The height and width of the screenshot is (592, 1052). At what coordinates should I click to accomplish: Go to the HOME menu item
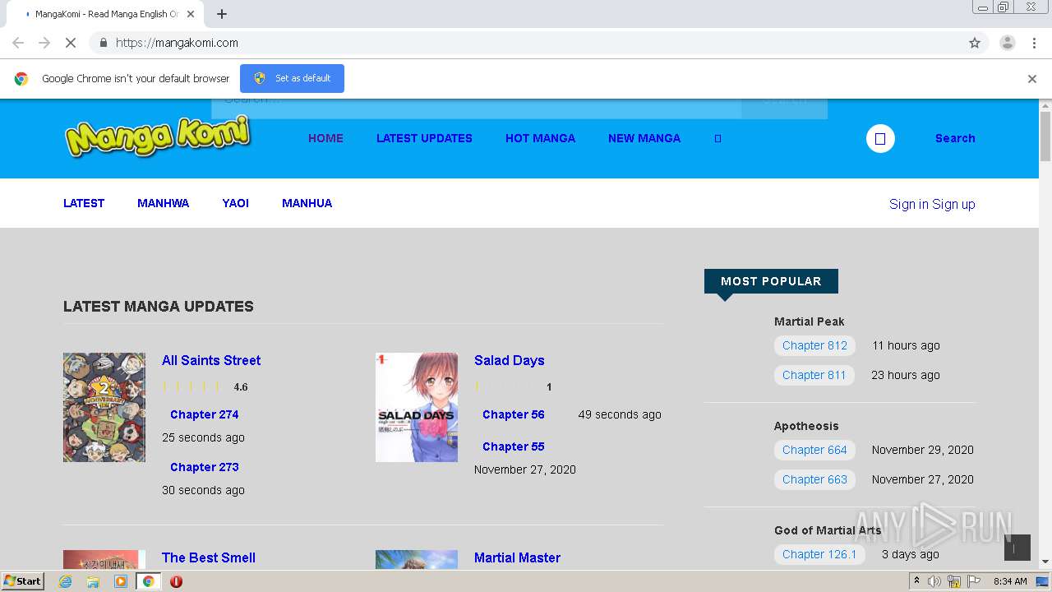point(325,138)
